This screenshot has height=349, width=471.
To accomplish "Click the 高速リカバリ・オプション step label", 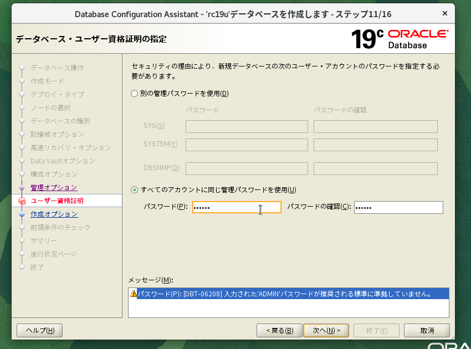I will (x=71, y=148).
